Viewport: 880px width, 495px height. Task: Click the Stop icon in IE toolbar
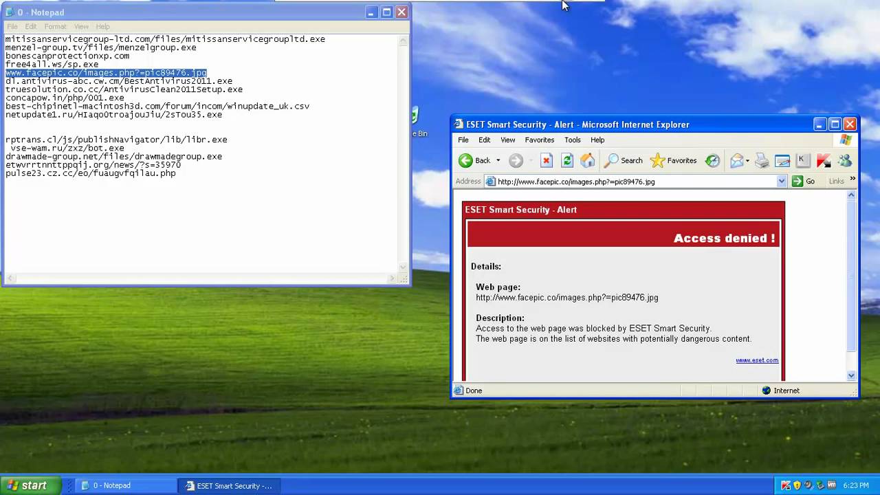[547, 161]
